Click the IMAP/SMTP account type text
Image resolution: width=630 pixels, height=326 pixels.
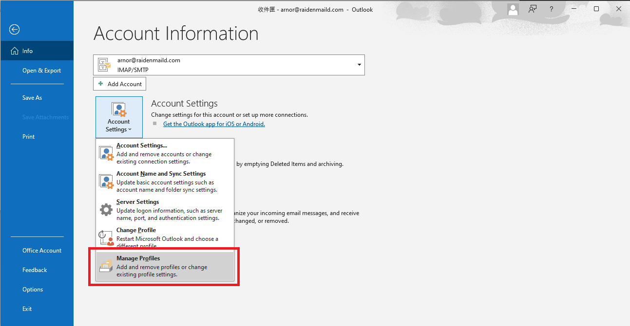click(x=133, y=70)
